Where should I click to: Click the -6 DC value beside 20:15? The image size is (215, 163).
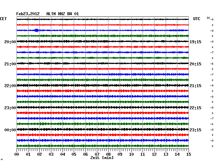tap(212, 64)
